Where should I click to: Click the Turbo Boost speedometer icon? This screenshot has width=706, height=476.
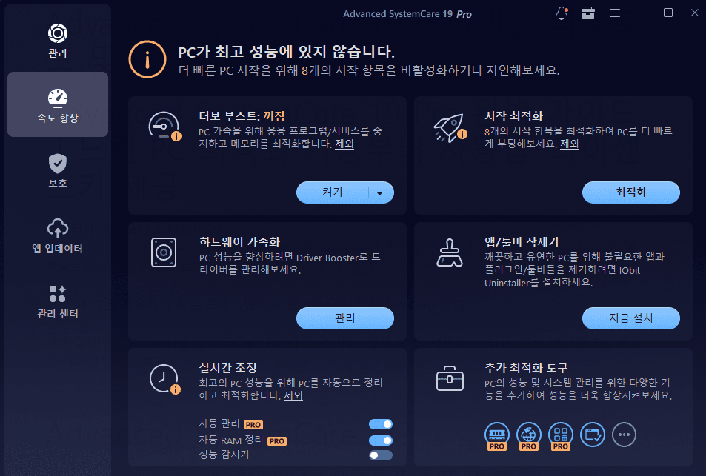[x=164, y=127]
